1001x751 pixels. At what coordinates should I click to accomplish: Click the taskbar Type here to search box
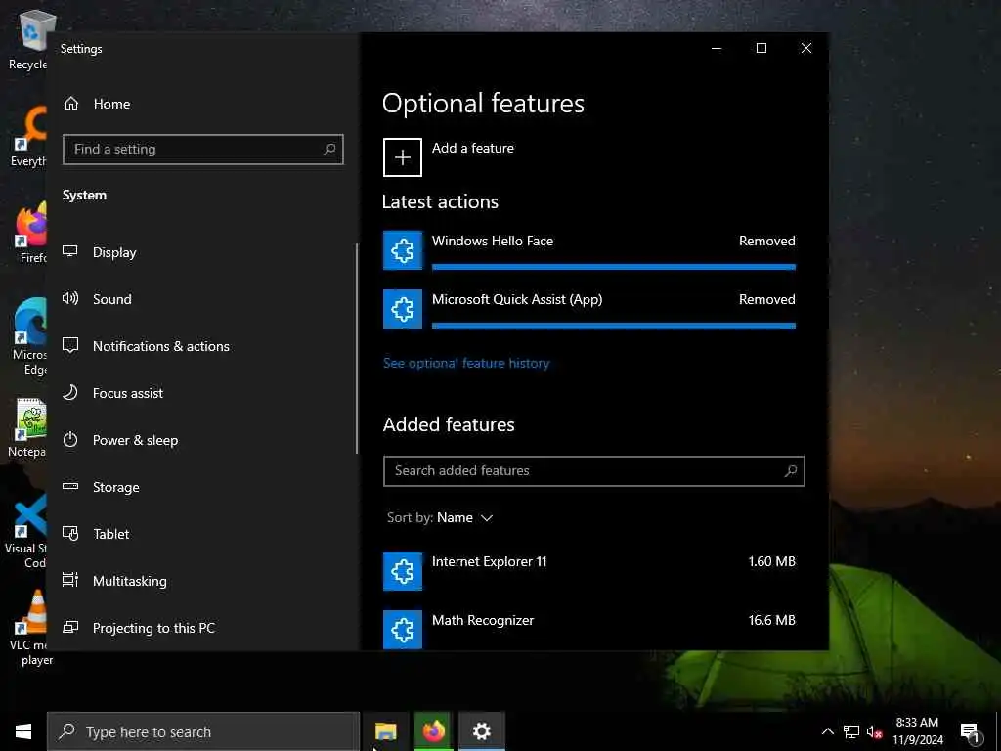(203, 731)
